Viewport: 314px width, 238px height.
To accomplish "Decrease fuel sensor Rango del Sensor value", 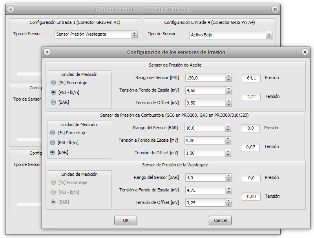I will pos(228,130).
